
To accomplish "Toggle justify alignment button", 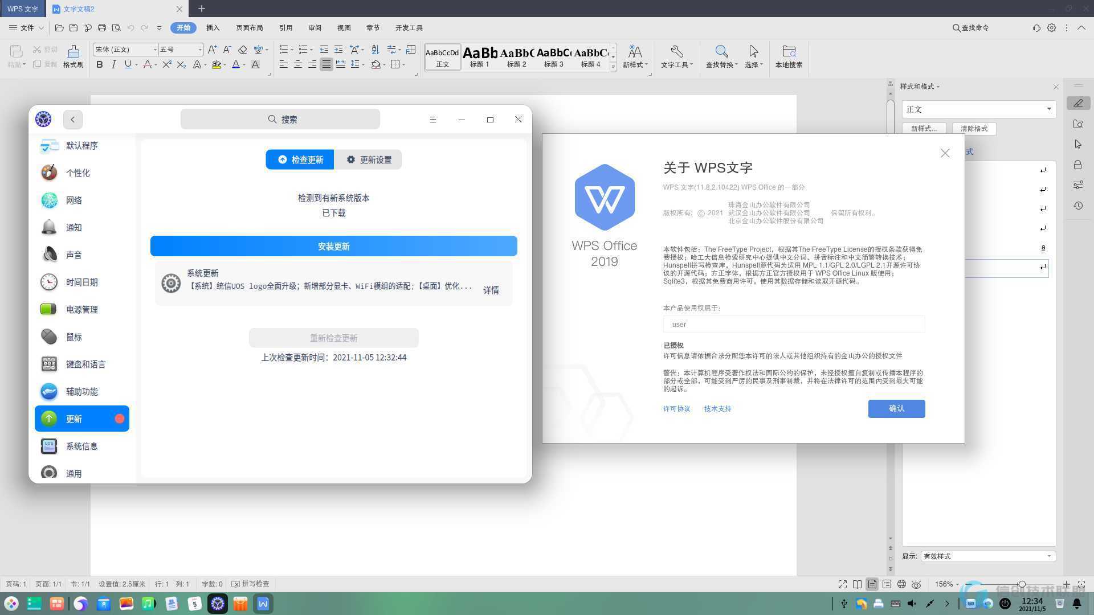I will click(x=326, y=65).
